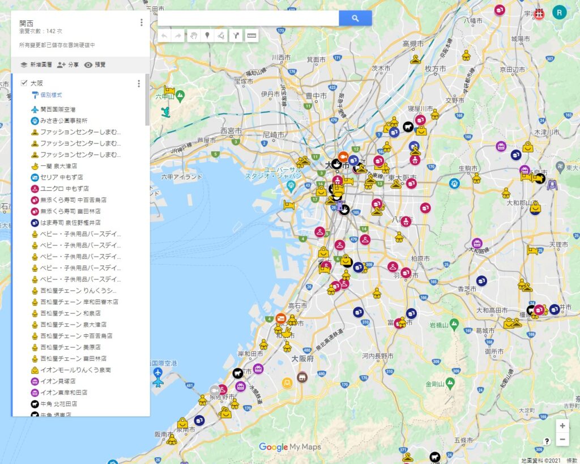Image resolution: width=580 pixels, height=464 pixels.
Task: Click into the map search field
Action: [x=248, y=18]
